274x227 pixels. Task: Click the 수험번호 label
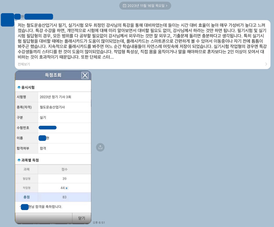23,128
